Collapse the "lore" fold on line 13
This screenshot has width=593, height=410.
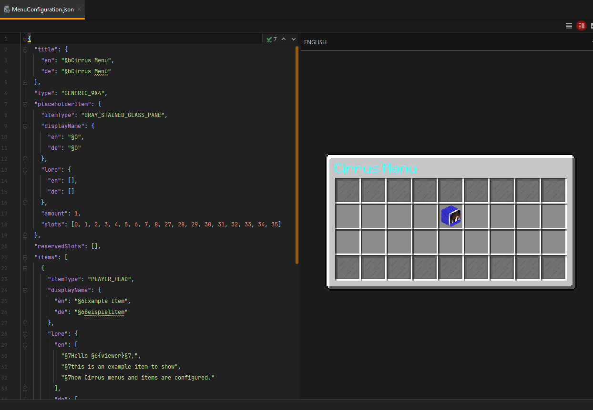(x=24, y=169)
